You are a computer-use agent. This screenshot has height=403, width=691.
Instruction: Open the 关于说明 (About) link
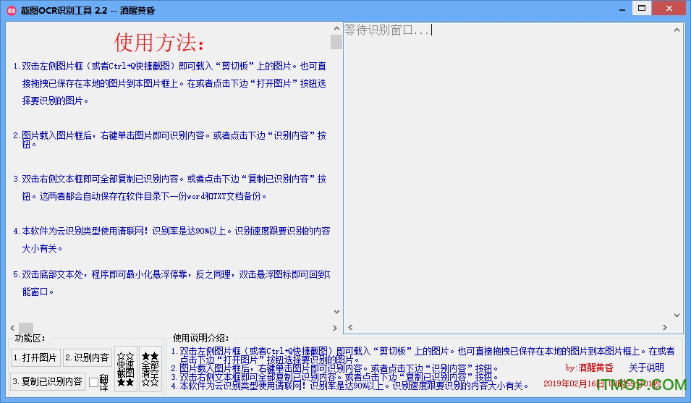pos(646,368)
